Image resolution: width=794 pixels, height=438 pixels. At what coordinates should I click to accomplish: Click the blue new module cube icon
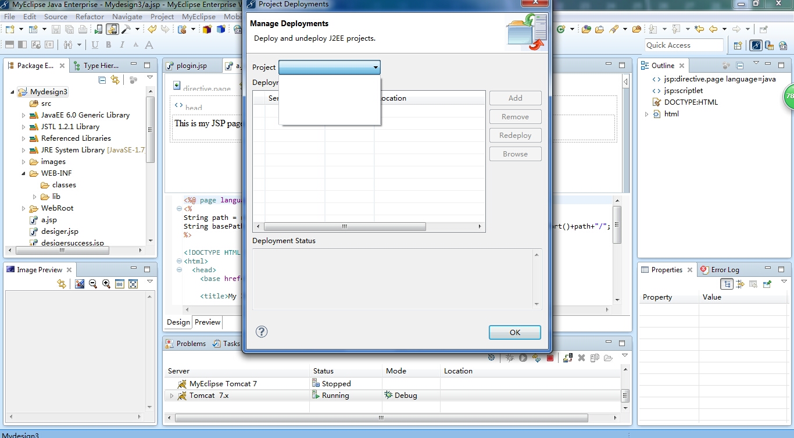pos(221,29)
